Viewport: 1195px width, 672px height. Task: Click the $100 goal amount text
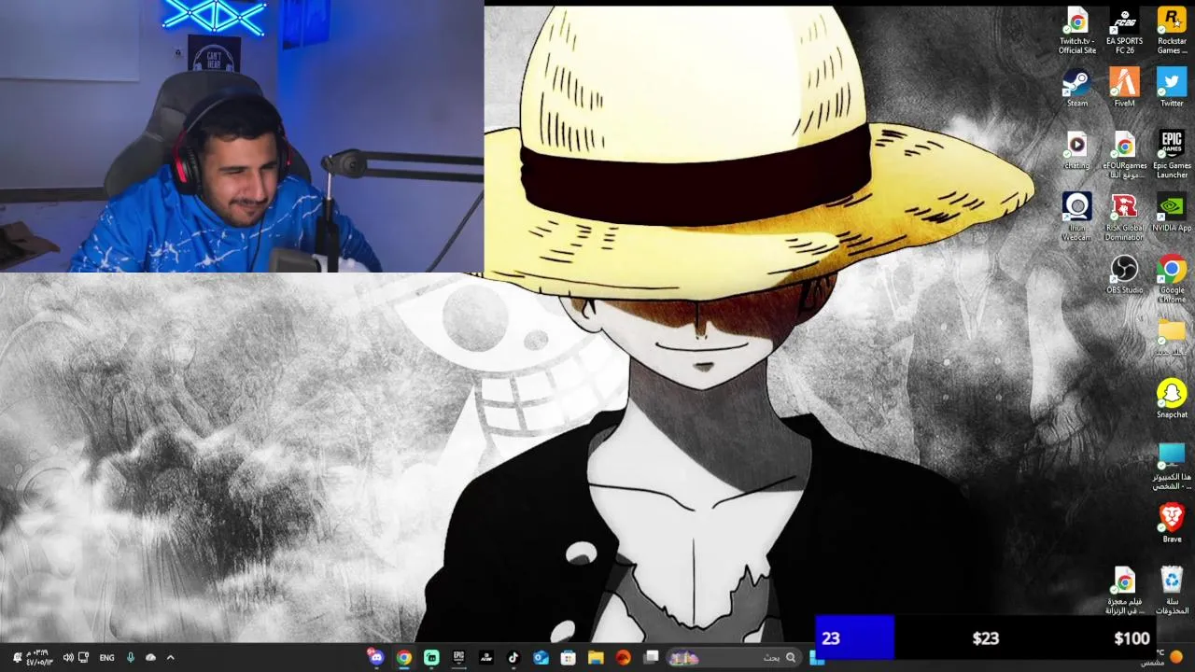tap(1132, 638)
